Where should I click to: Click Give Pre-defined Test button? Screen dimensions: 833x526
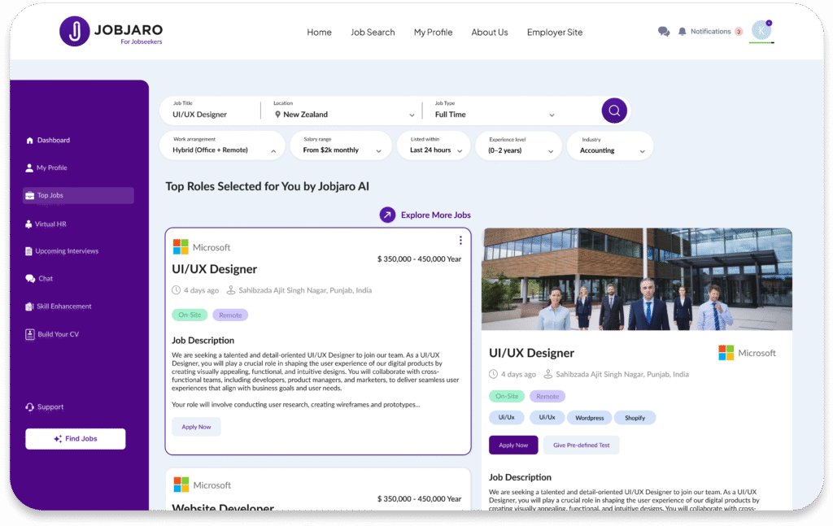tap(581, 446)
